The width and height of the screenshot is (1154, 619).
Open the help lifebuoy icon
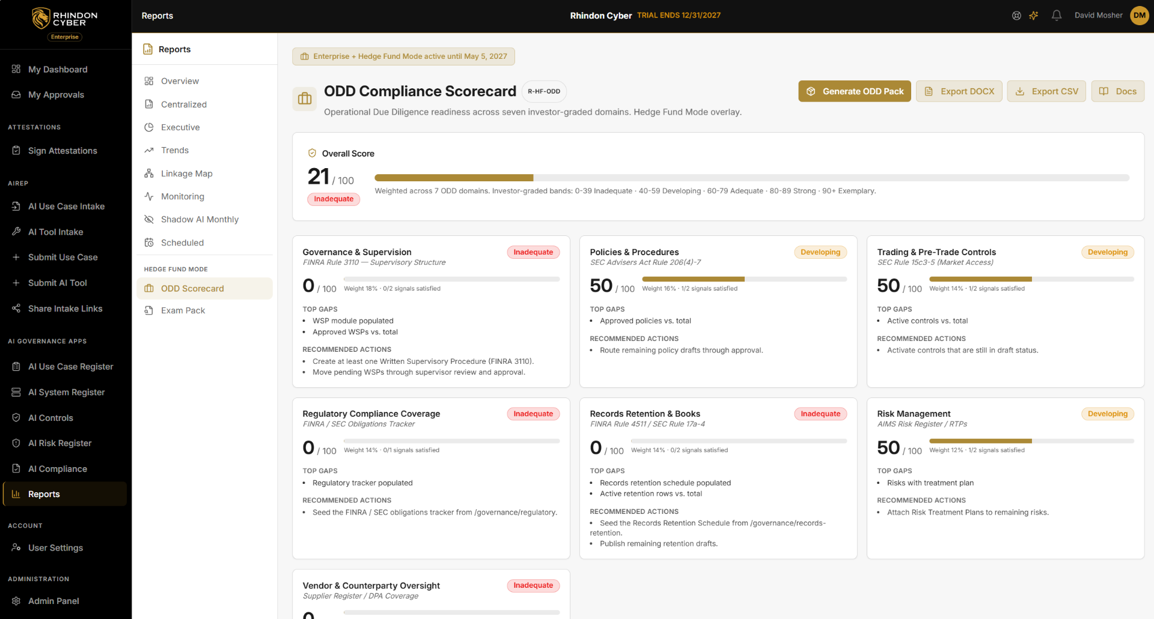[1016, 16]
